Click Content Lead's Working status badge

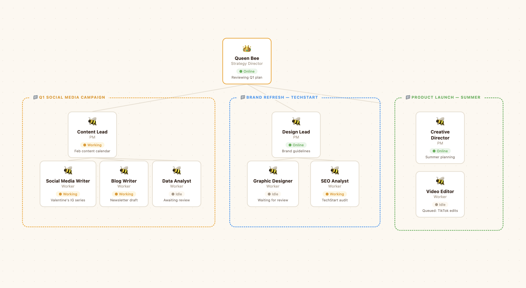tap(92, 145)
